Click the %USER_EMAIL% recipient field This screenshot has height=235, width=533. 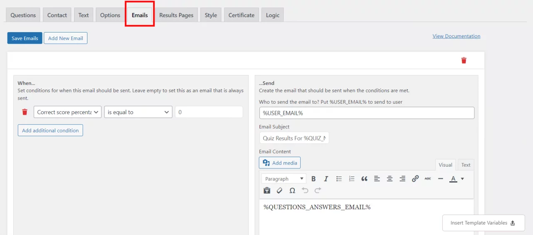coord(366,113)
